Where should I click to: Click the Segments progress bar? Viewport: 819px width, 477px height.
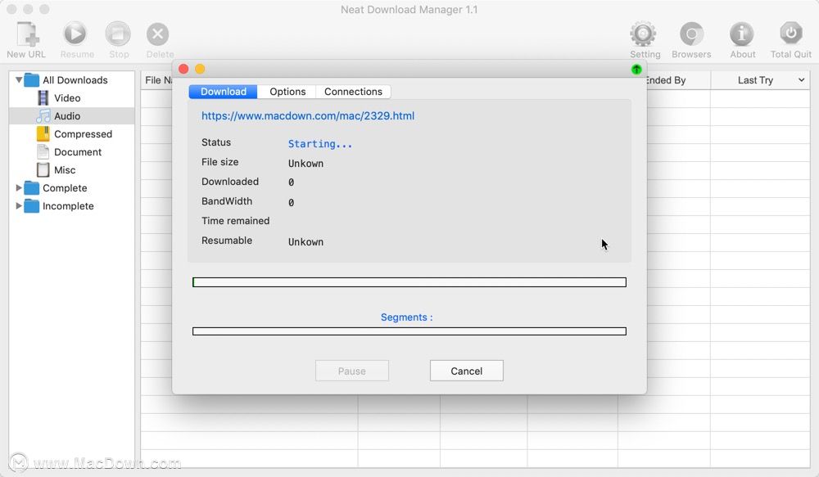pyautogui.click(x=409, y=331)
